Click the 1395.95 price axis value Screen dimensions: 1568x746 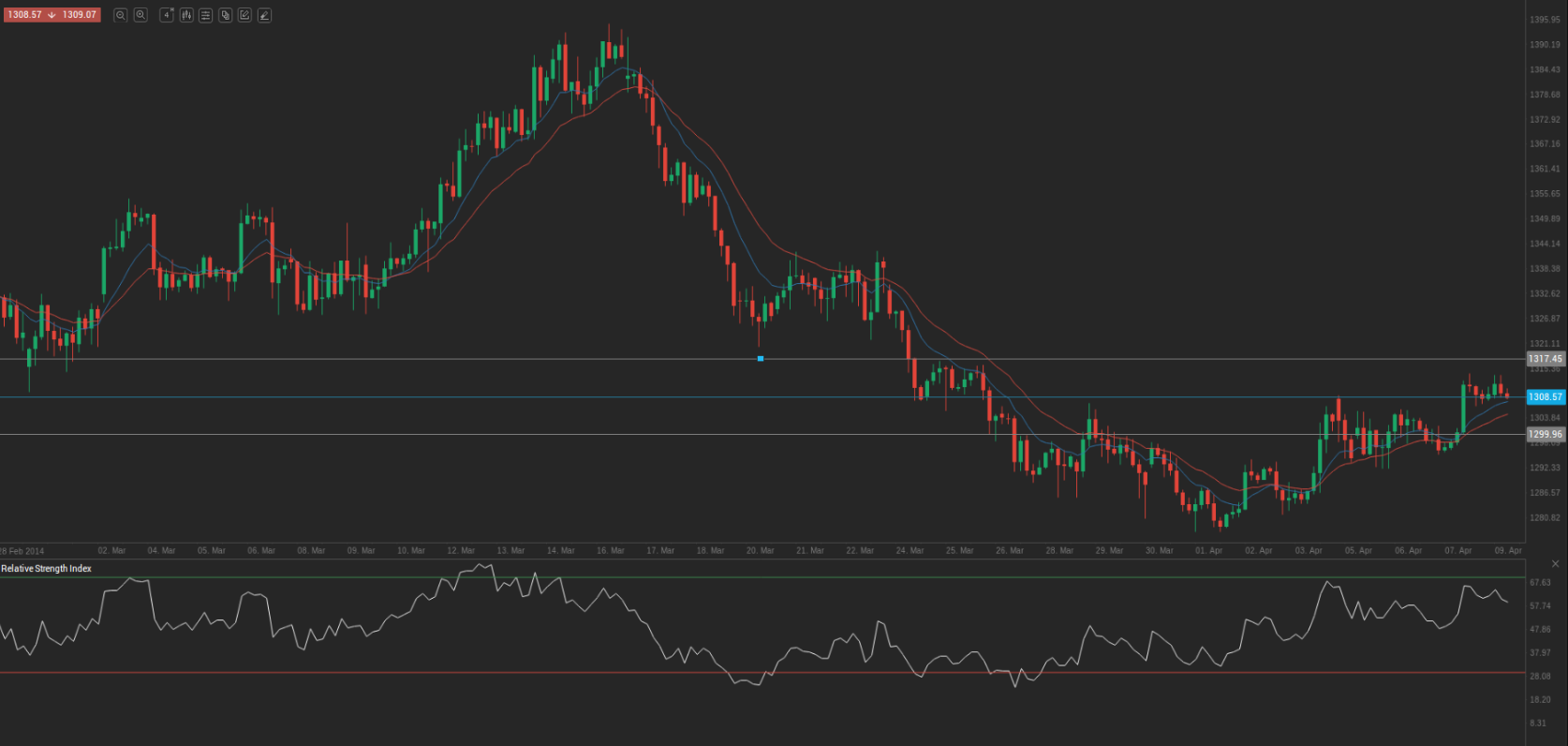click(x=1545, y=20)
